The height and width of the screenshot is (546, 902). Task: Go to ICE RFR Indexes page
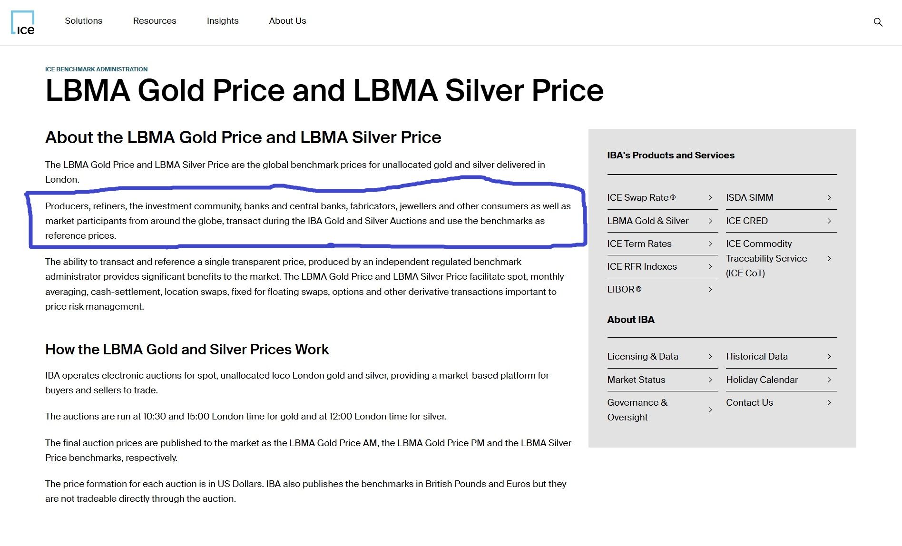coord(642,267)
